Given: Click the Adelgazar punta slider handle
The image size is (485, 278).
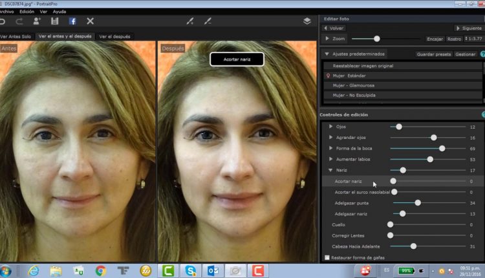Looking at the screenshot, I should pyautogui.click(x=418, y=203).
